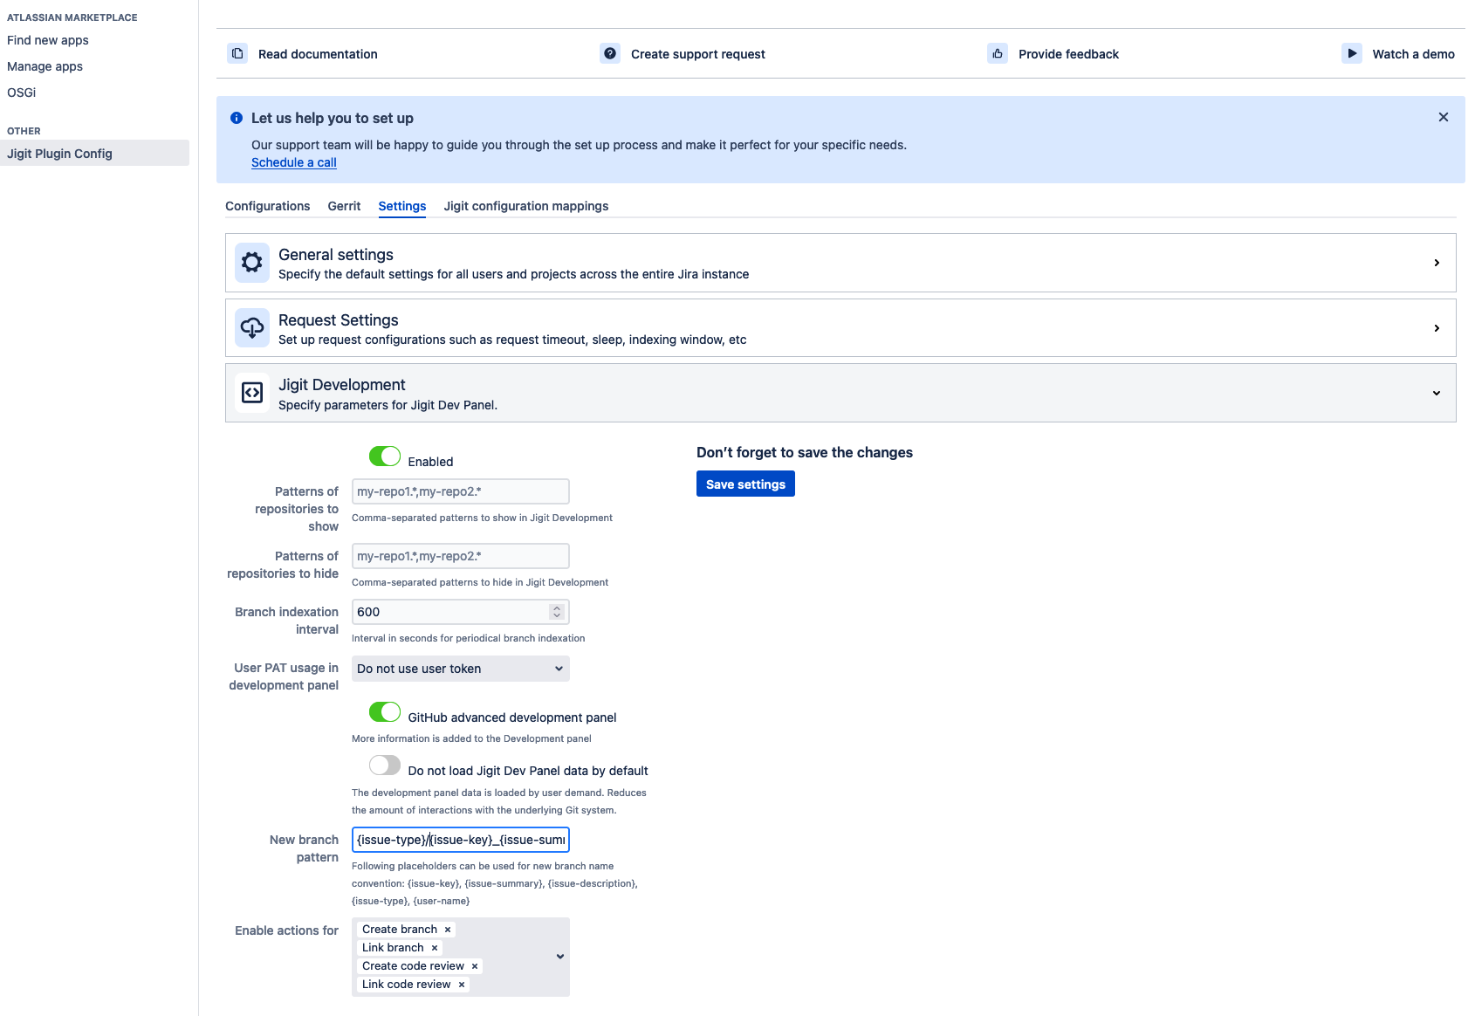Click the Watch a demo play icon
The height and width of the screenshot is (1016, 1475).
coord(1351,53)
